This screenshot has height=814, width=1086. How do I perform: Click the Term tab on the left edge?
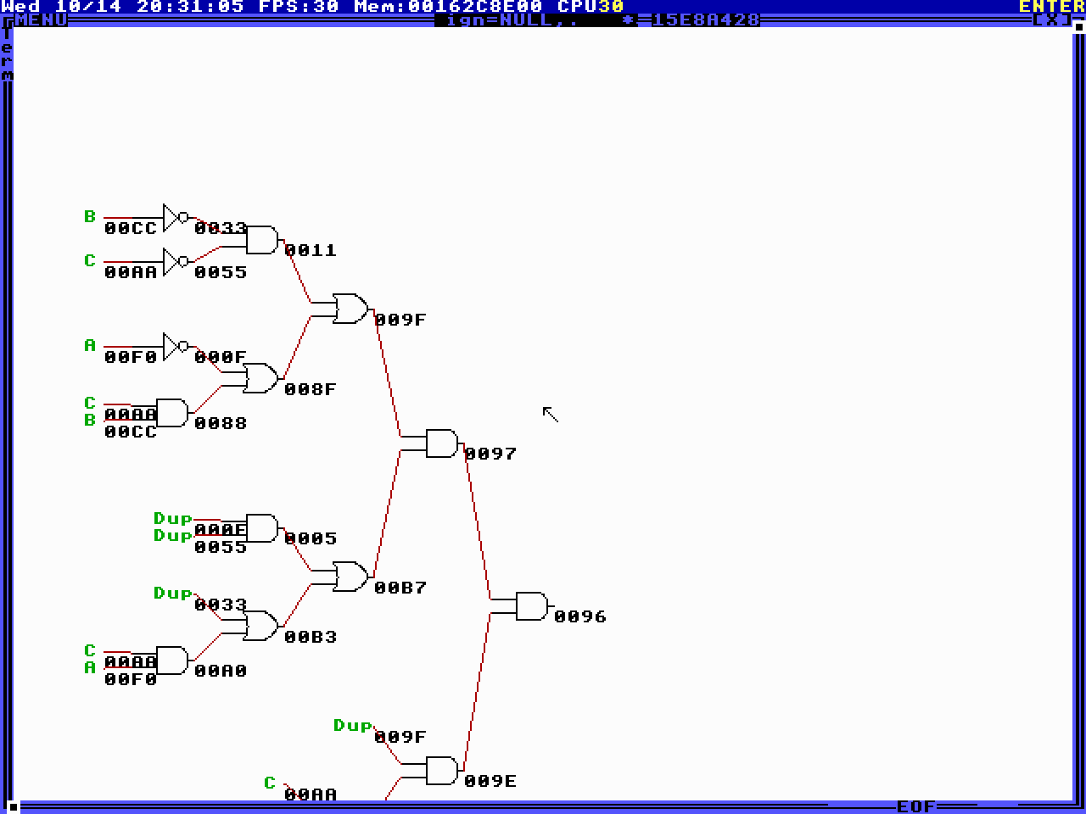[x=7, y=53]
